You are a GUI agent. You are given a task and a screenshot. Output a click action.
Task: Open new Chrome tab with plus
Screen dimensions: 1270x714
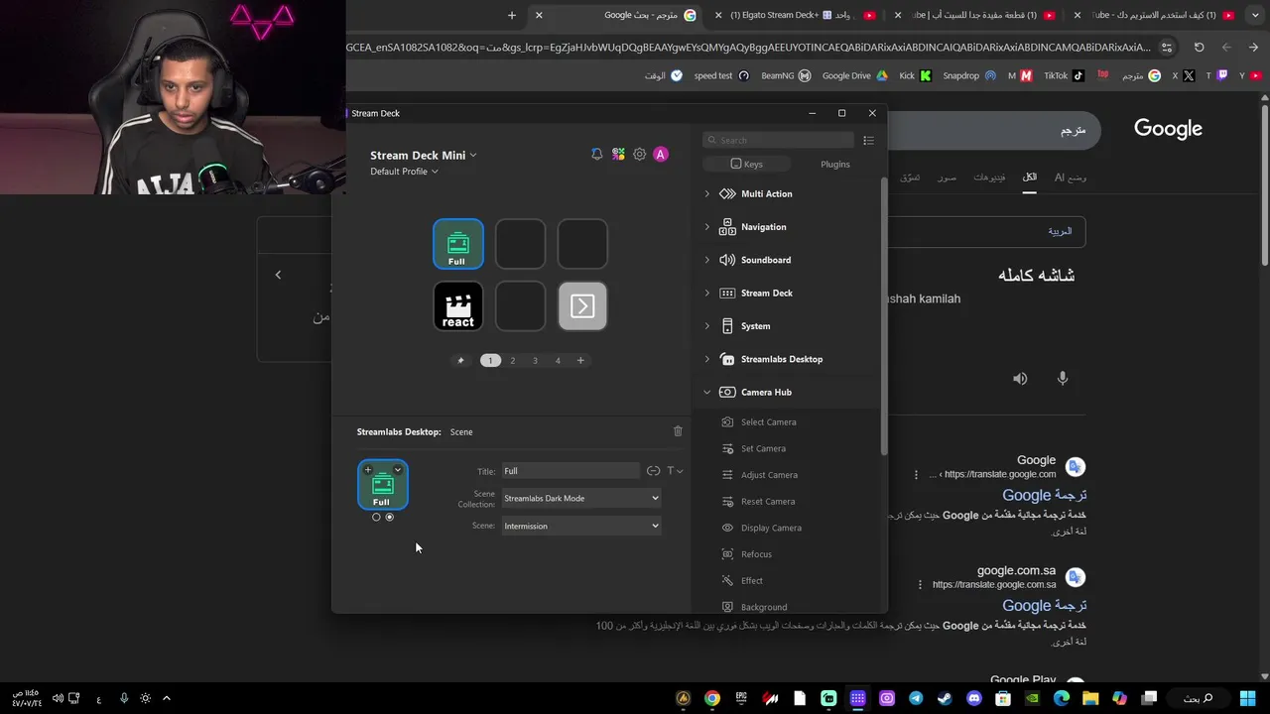tap(512, 15)
